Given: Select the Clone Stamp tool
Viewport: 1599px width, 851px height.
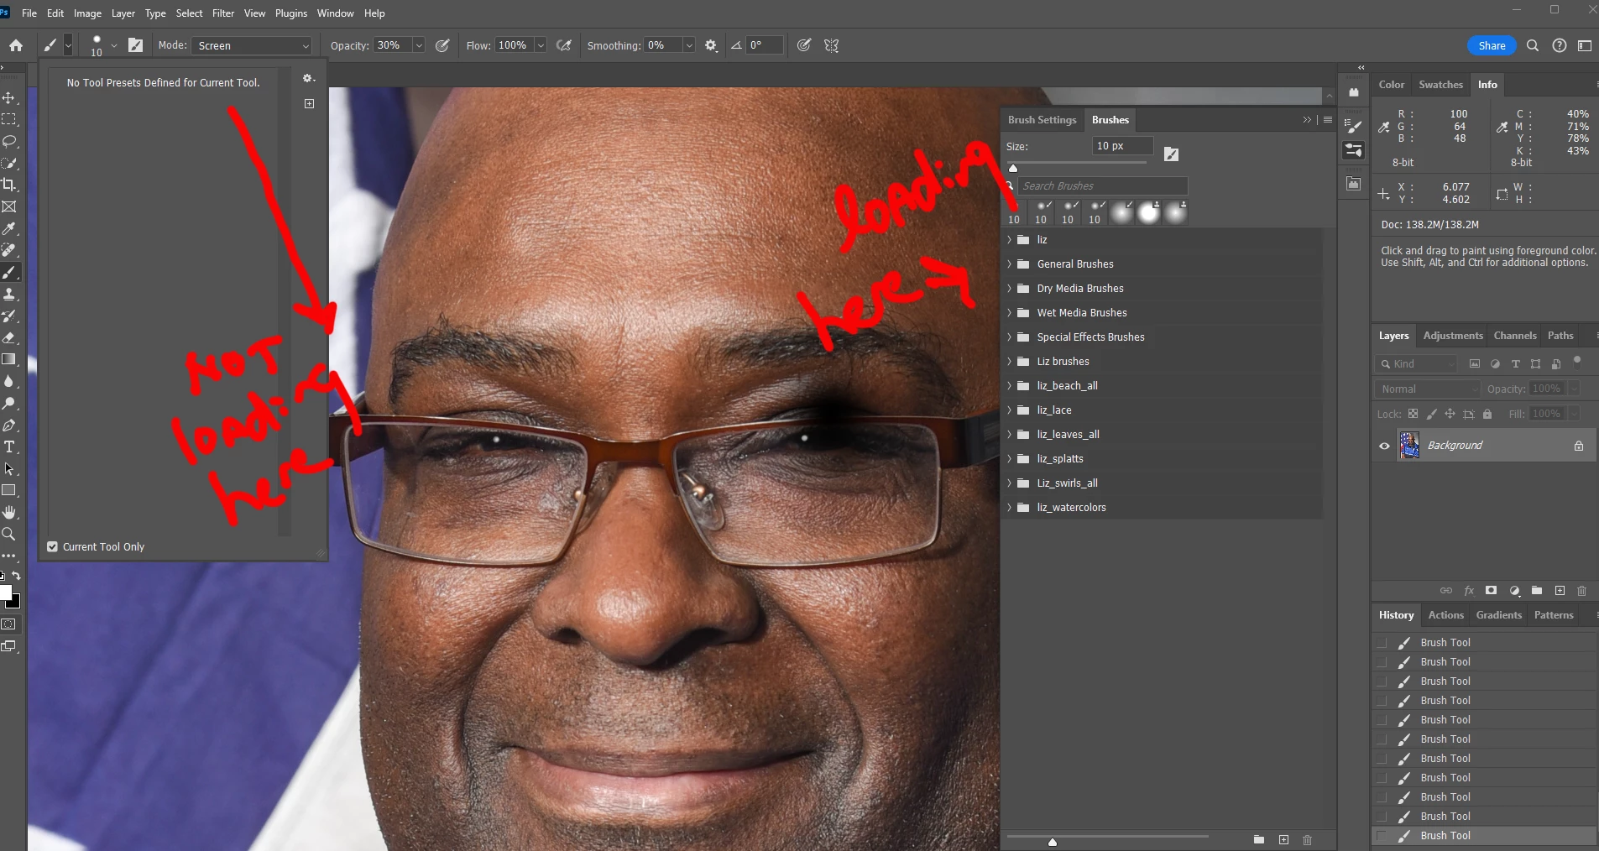Looking at the screenshot, I should tap(9, 294).
